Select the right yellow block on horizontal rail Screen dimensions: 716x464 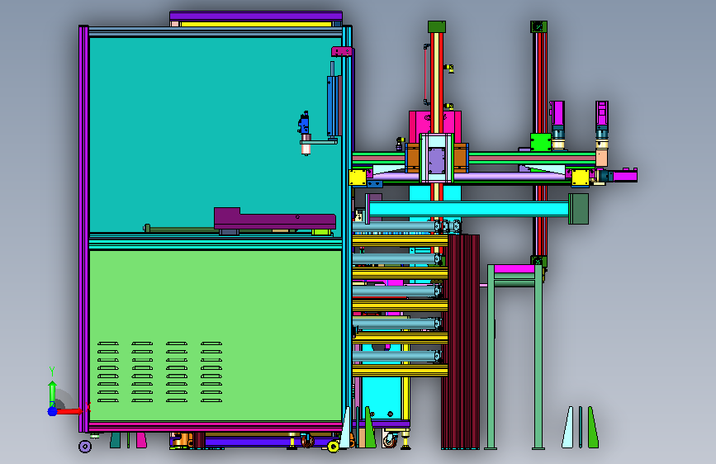(x=581, y=178)
